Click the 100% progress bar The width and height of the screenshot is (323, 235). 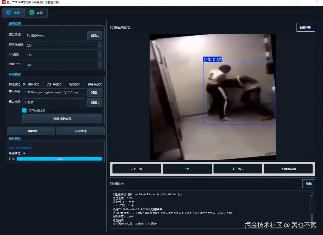pos(59,159)
